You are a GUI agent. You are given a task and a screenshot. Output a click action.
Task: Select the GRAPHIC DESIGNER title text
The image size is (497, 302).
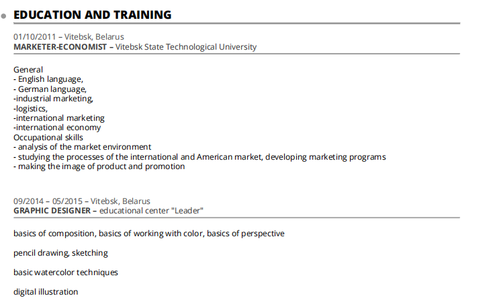point(51,211)
